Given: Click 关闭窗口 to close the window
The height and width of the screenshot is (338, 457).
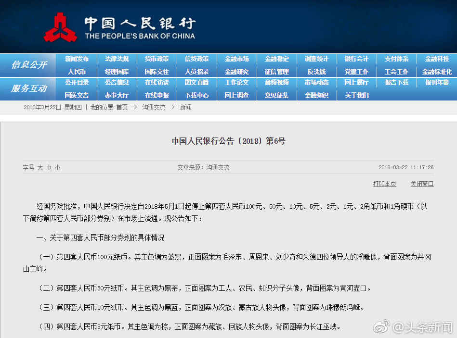Looking at the screenshot, I should pyautogui.click(x=422, y=184).
